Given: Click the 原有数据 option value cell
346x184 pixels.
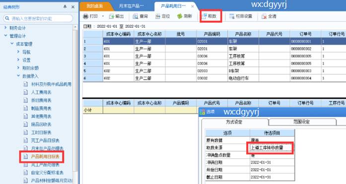Looking at the screenshot, I should [x=272, y=140].
